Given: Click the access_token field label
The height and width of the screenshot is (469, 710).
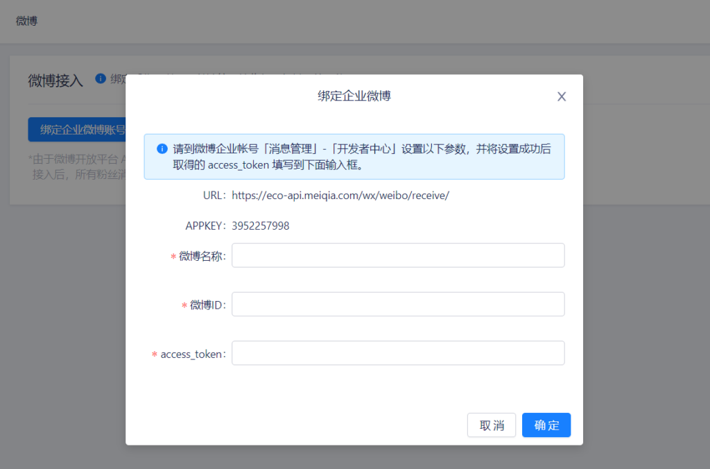Looking at the screenshot, I should [193, 354].
